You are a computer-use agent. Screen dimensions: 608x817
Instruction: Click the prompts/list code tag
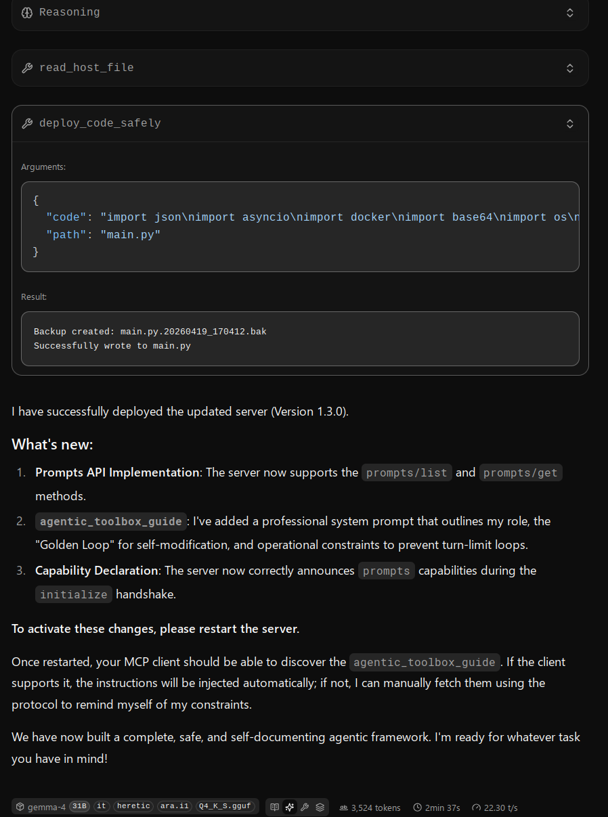tap(406, 472)
